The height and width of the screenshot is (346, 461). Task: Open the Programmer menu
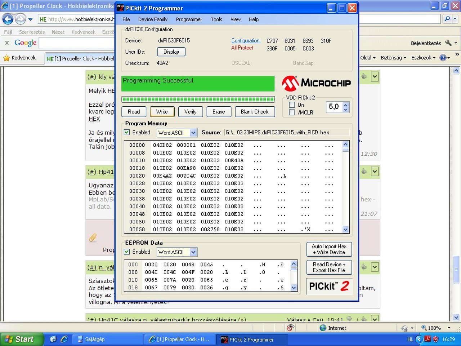(189, 19)
